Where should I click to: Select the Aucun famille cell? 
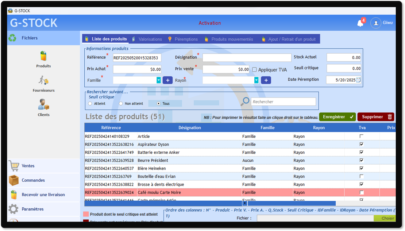pos(268,160)
